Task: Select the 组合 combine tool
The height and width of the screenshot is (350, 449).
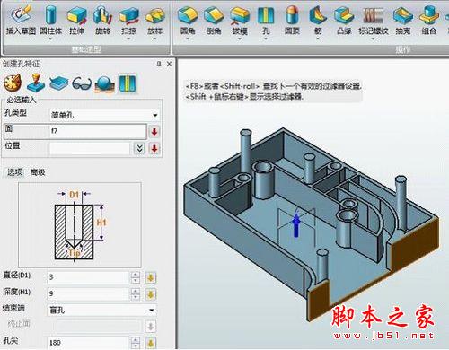Action: click(429, 20)
